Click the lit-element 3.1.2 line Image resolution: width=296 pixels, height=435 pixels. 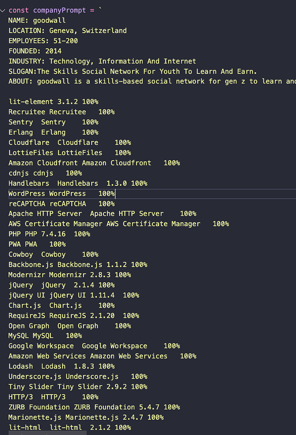[53, 102]
